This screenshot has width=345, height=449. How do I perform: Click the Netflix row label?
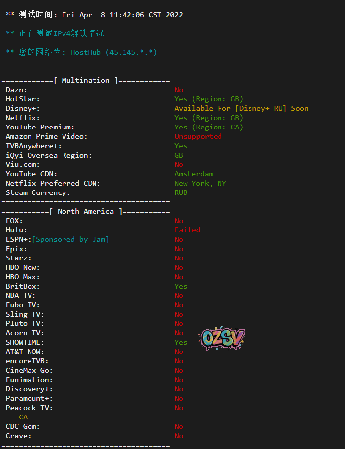[23, 118]
